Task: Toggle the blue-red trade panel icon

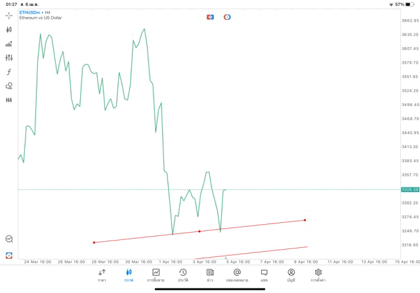Action: (210, 17)
